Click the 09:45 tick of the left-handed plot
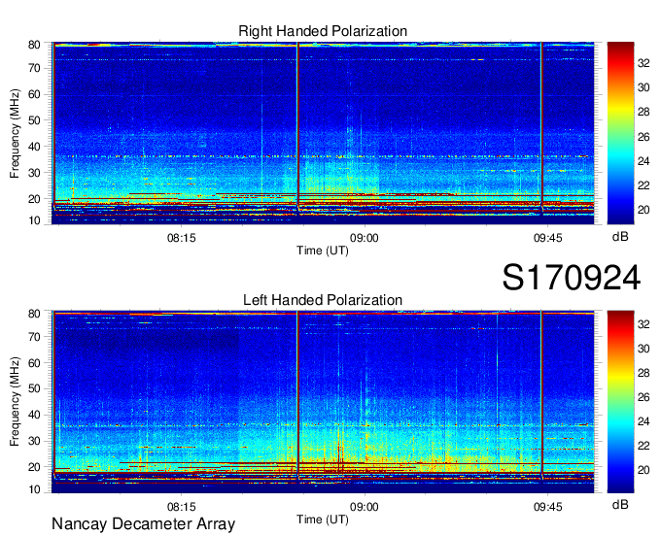 point(547,507)
